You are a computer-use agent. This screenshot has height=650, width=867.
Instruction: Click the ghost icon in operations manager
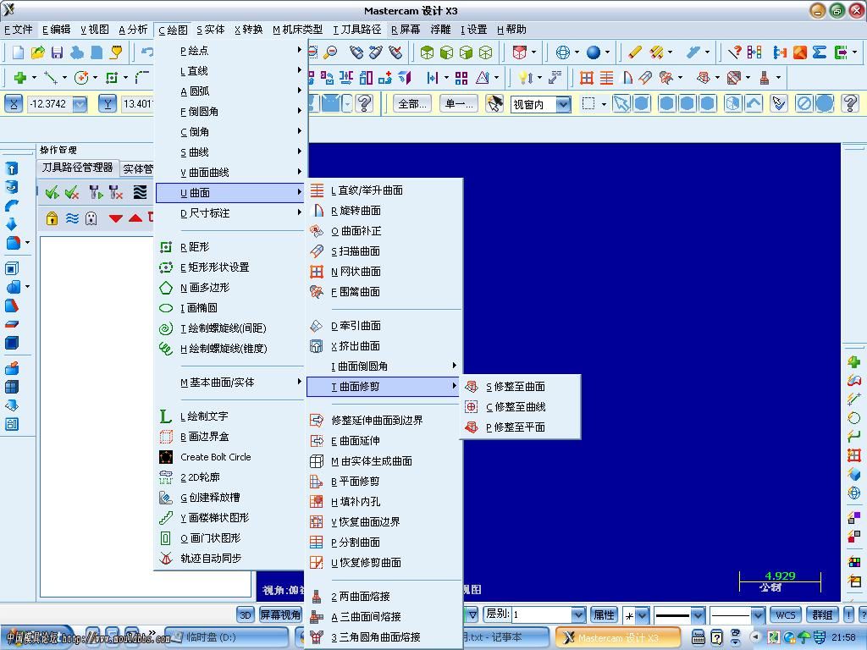tap(91, 218)
